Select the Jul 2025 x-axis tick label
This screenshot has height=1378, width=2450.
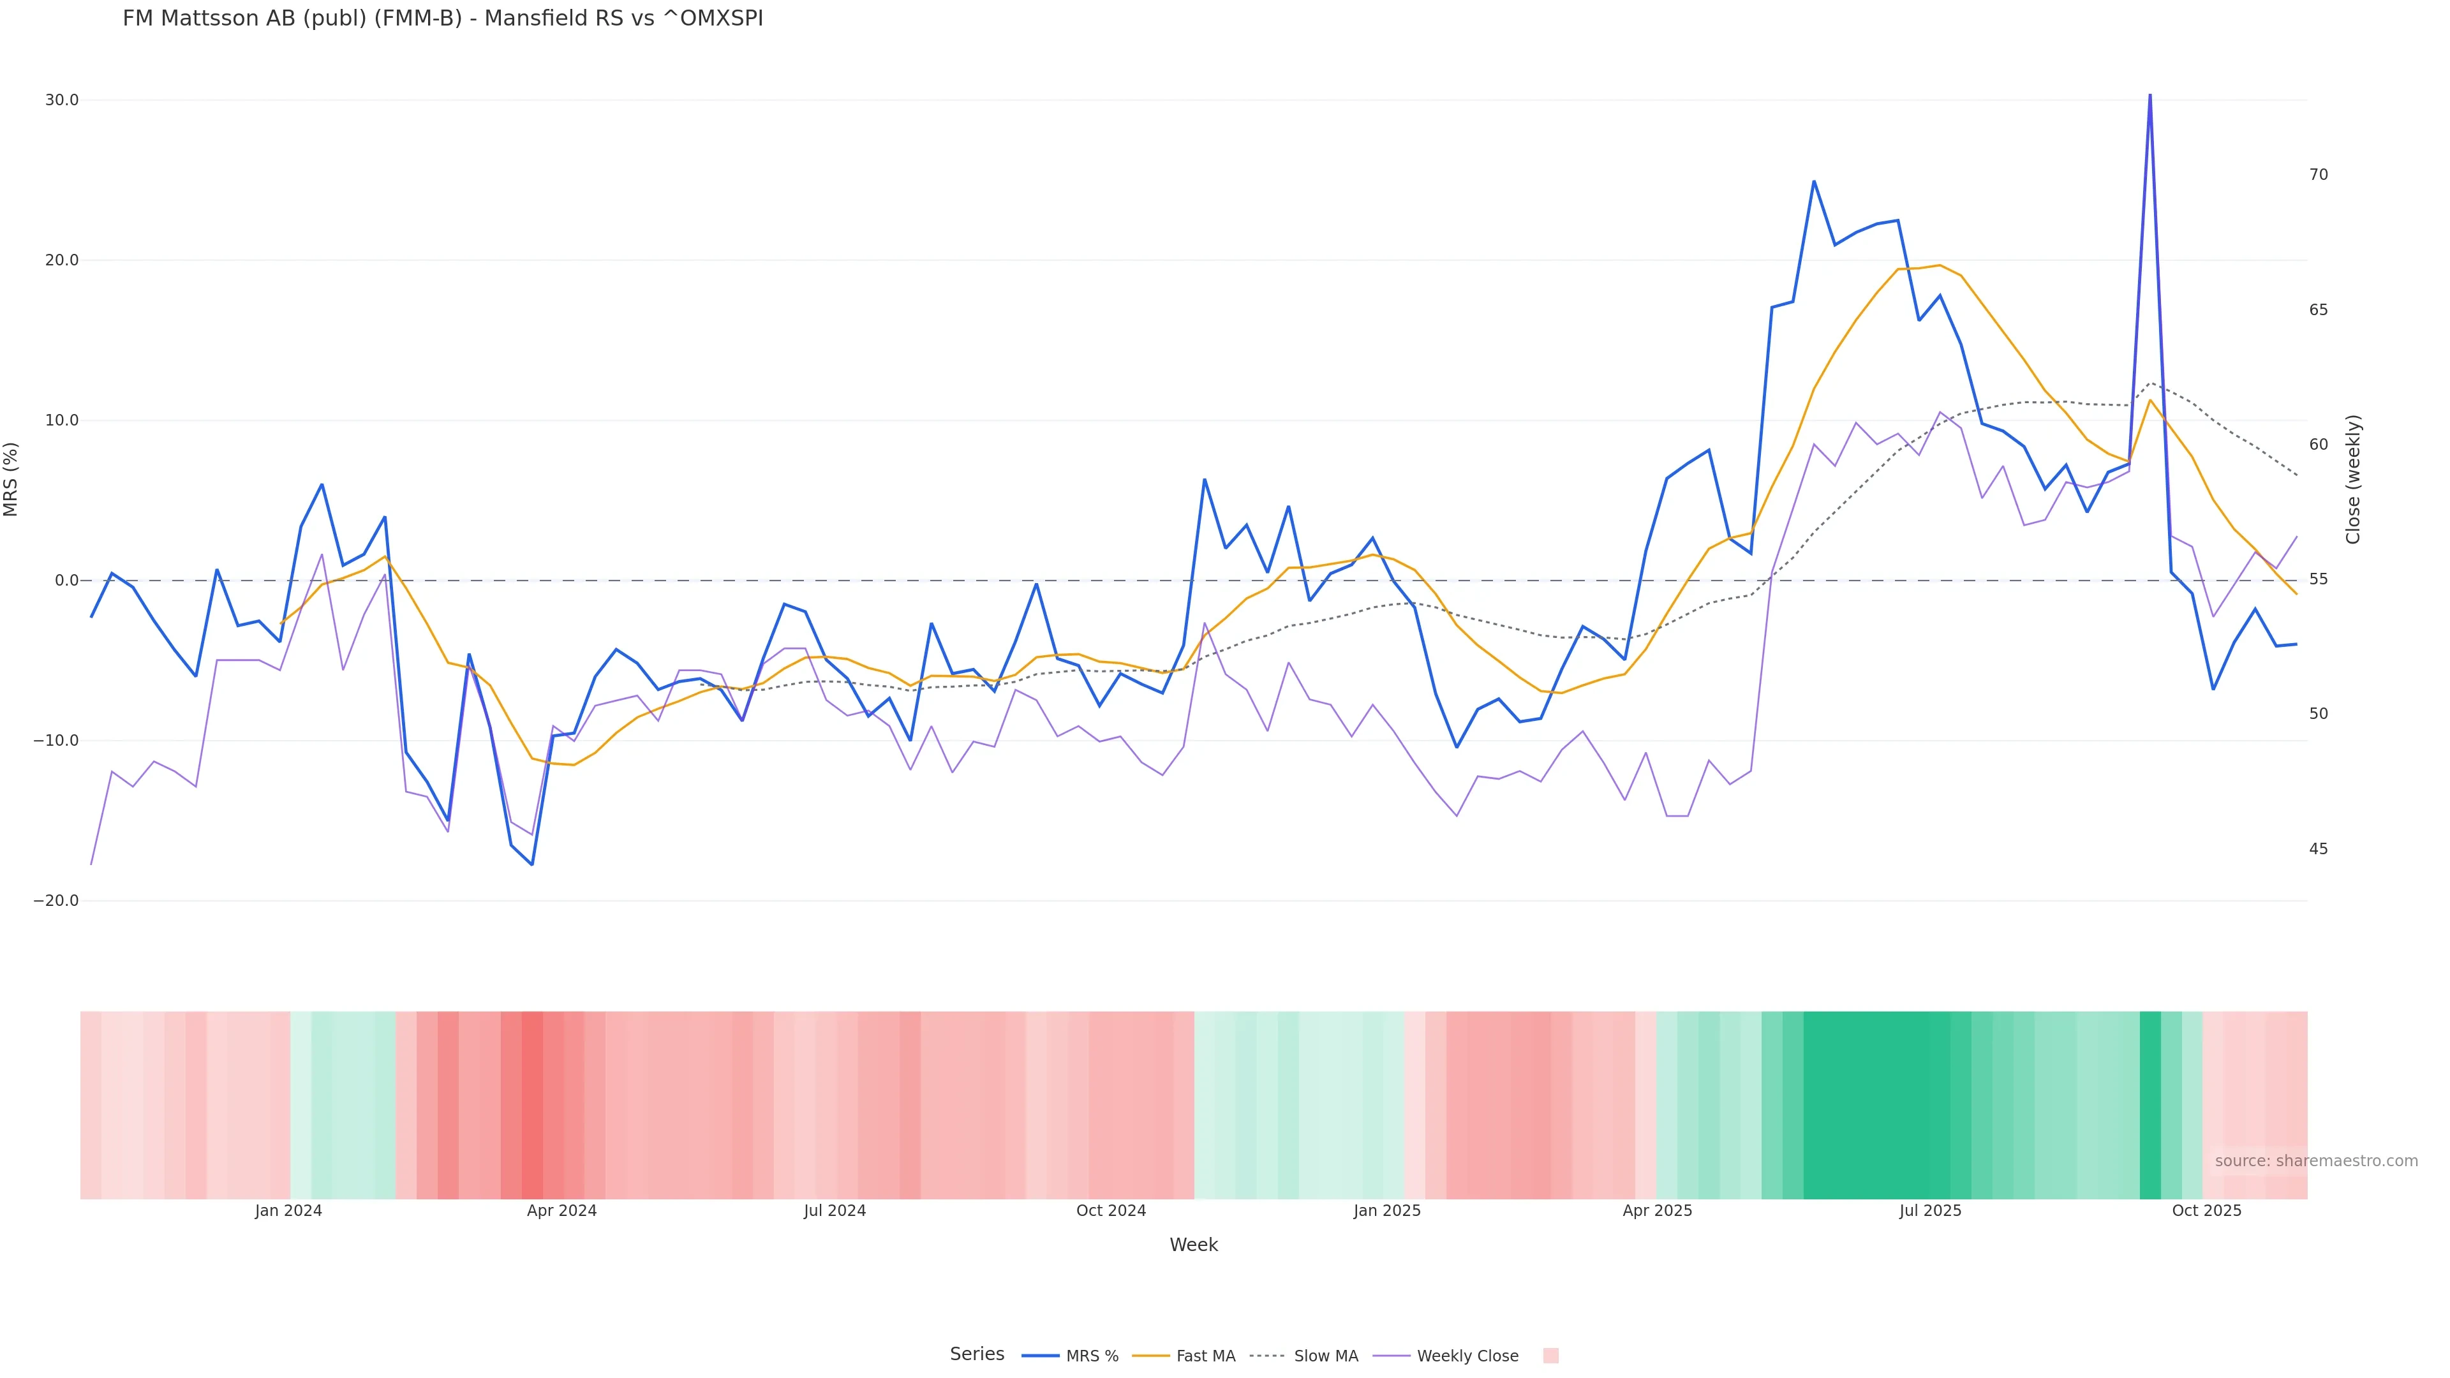click(x=1930, y=1211)
